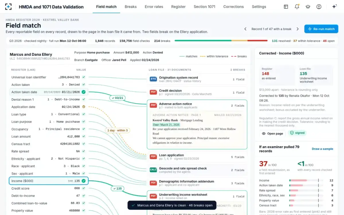Click PDF icon of Adverse action notice
This screenshot has width=344, height=215.
click(153, 105)
